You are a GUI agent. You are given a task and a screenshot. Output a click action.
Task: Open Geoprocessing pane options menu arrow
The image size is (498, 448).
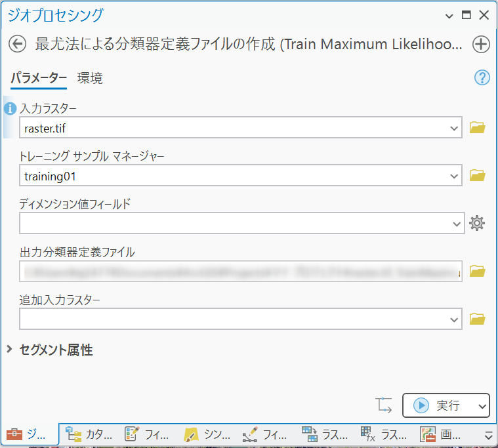click(x=449, y=16)
